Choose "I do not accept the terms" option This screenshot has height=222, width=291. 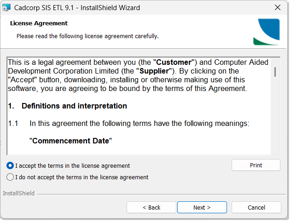click(10, 177)
